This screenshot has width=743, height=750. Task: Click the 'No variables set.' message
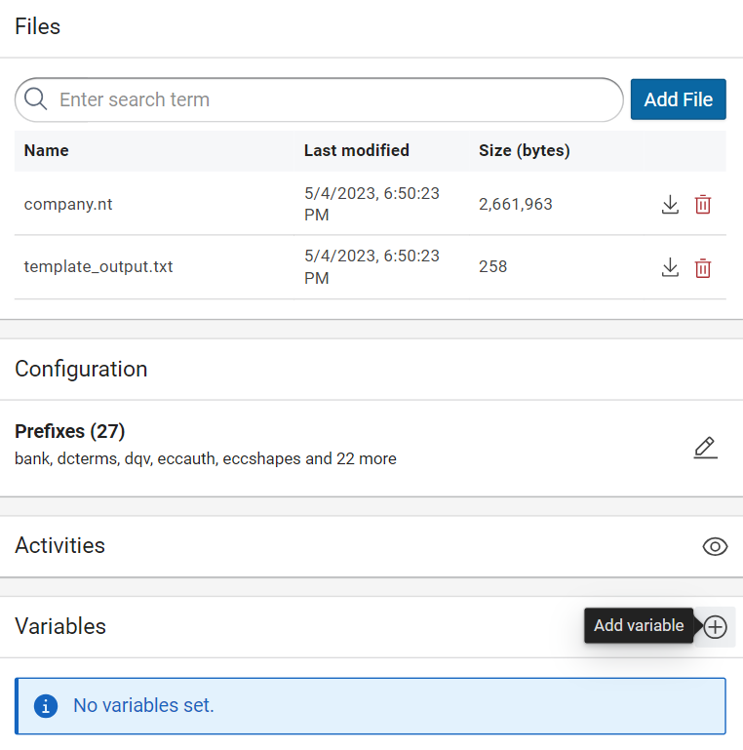pyautogui.click(x=143, y=705)
